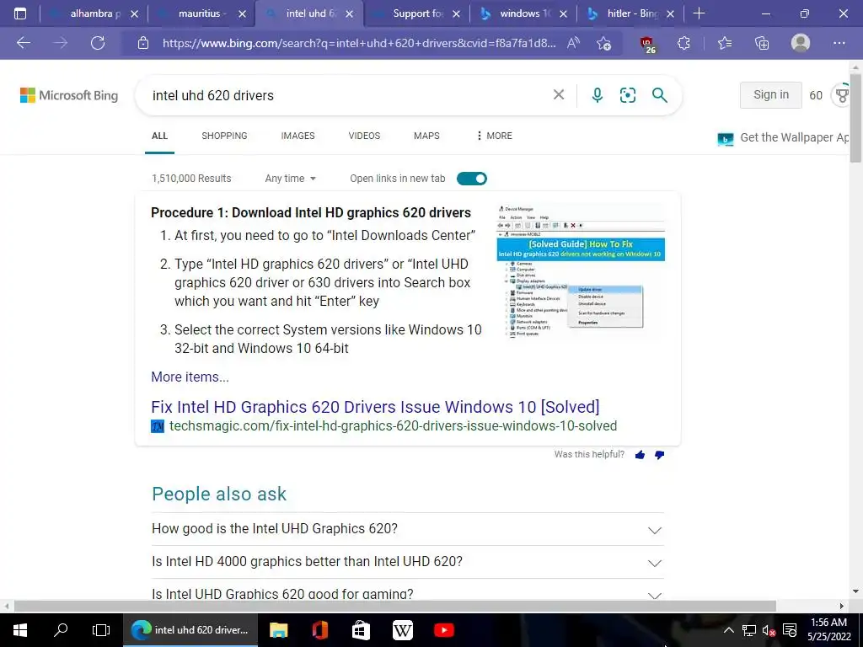The image size is (863, 647).
Task: Show hidden system tray icons
Action: point(728,630)
